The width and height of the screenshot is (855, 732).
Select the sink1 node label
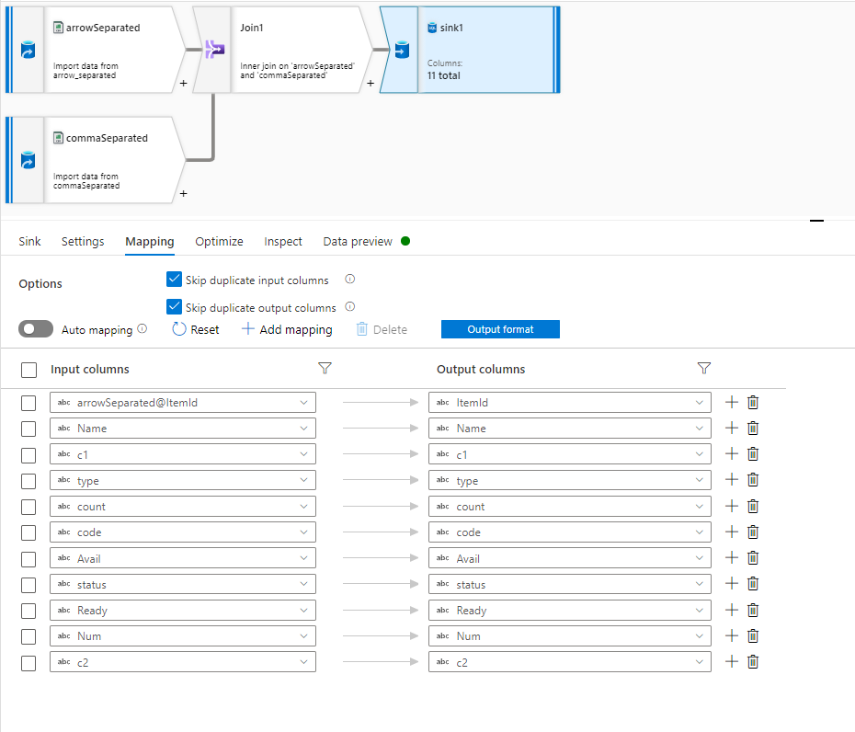(x=451, y=28)
